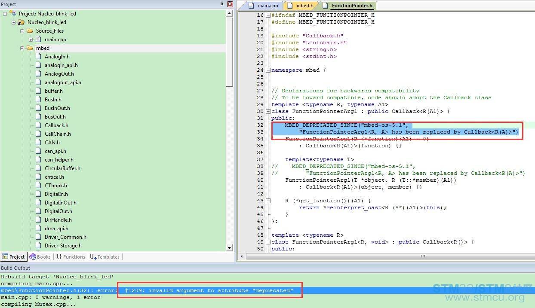Select DigitalInOut.h in the project tree
535x308 pixels.
61,203
